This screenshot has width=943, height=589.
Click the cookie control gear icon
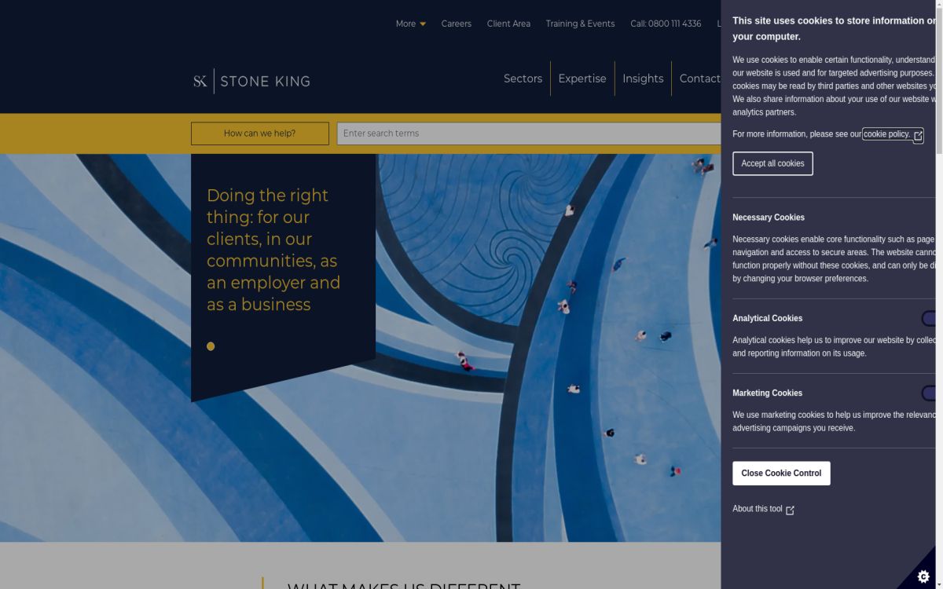click(x=923, y=576)
